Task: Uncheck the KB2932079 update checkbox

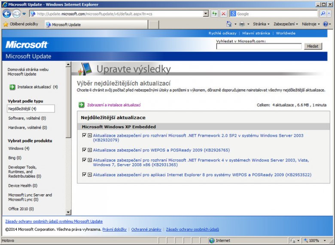Action: tap(84, 136)
